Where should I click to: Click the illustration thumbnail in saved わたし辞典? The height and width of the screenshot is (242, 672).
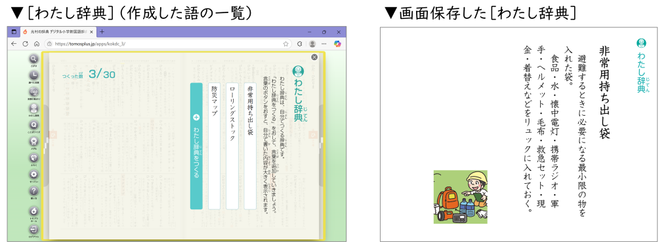coord(460,197)
